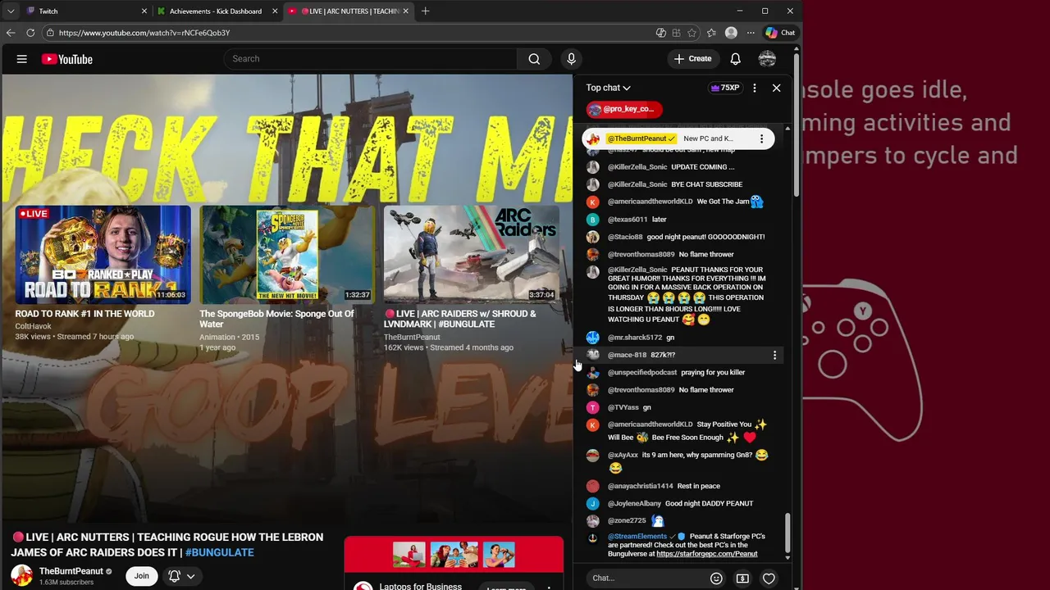
Task: Go to YouTube home via the logo
Action: click(x=67, y=59)
